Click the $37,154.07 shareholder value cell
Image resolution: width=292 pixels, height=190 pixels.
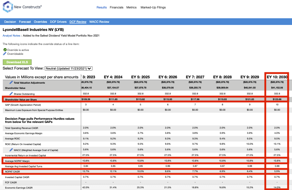(x=113, y=88)
